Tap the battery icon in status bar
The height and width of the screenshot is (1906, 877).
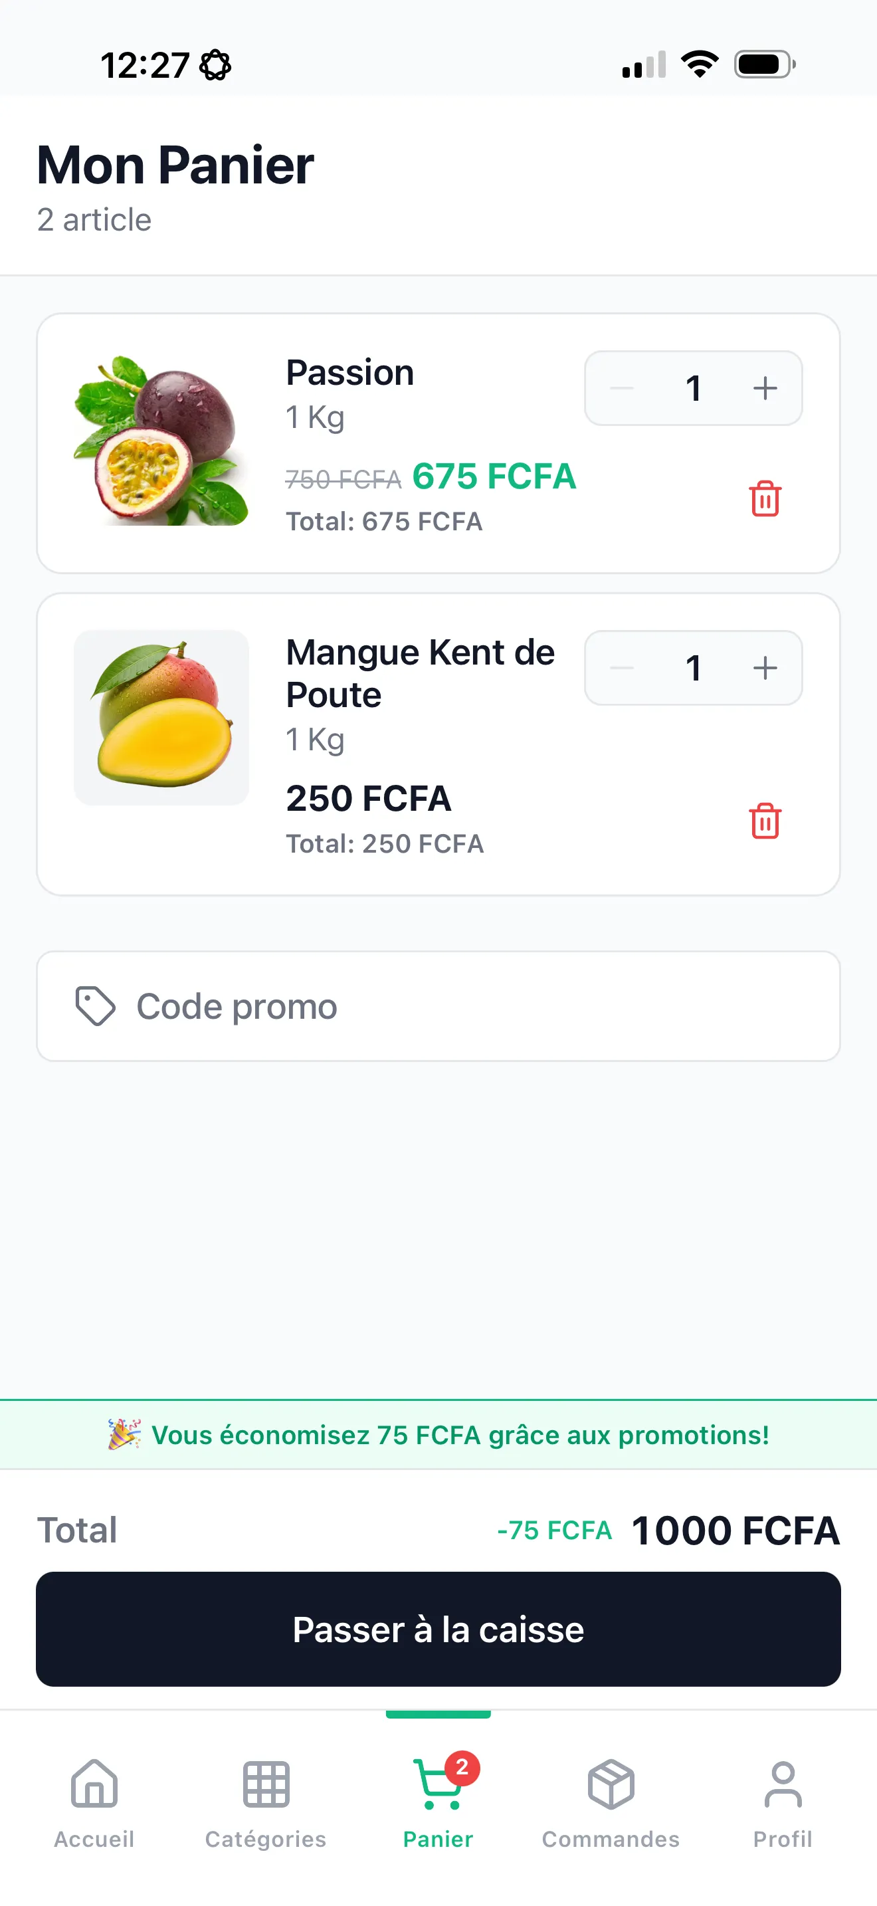tap(764, 64)
